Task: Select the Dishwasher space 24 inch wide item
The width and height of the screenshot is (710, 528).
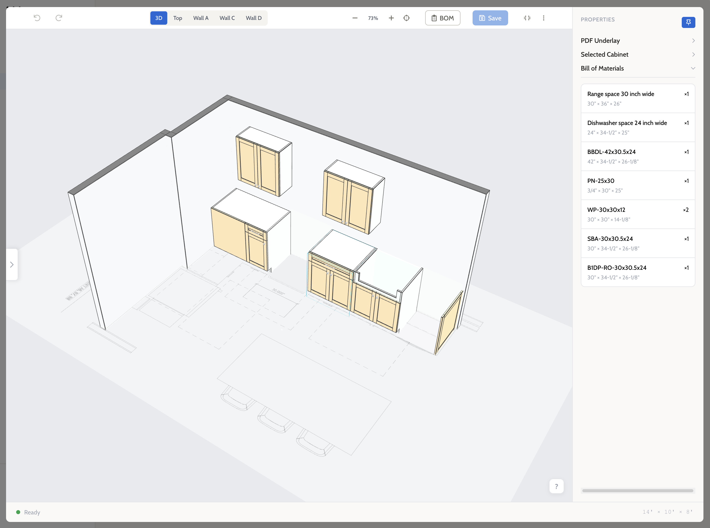Action: click(x=638, y=127)
